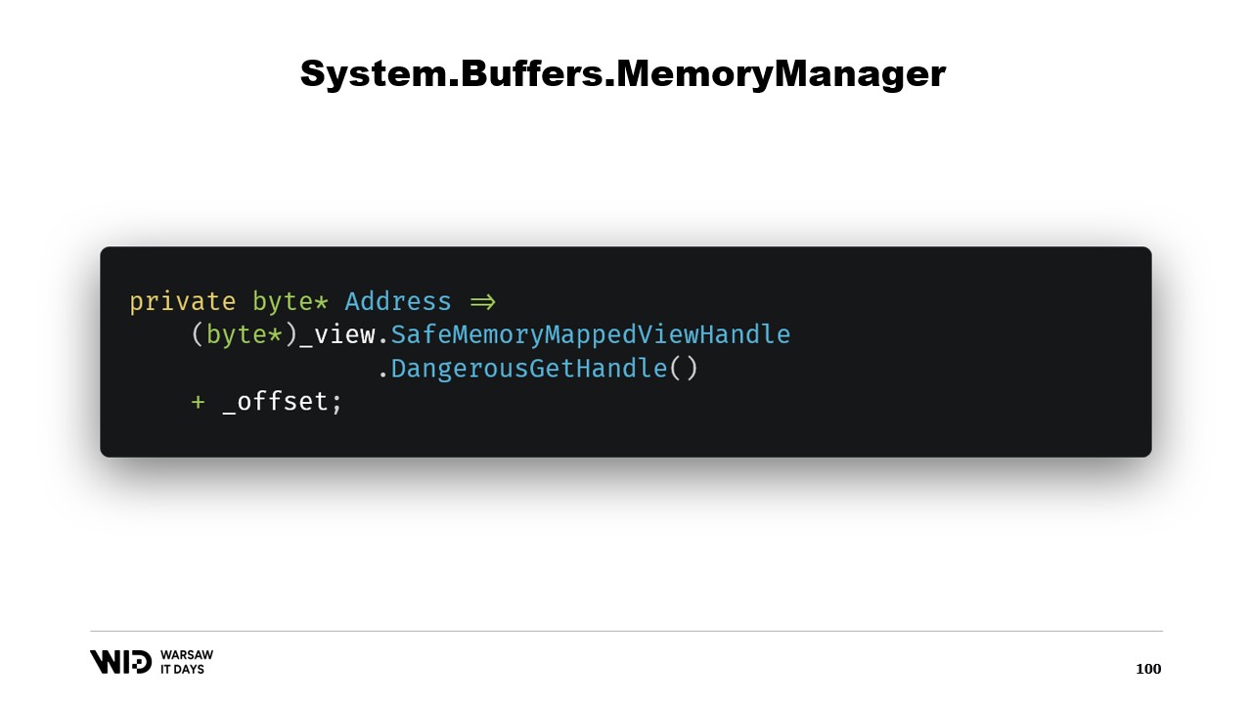
Task: Click the 'byte*' return type
Action: [x=291, y=302]
